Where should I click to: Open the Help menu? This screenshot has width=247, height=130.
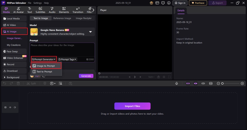(46, 3)
